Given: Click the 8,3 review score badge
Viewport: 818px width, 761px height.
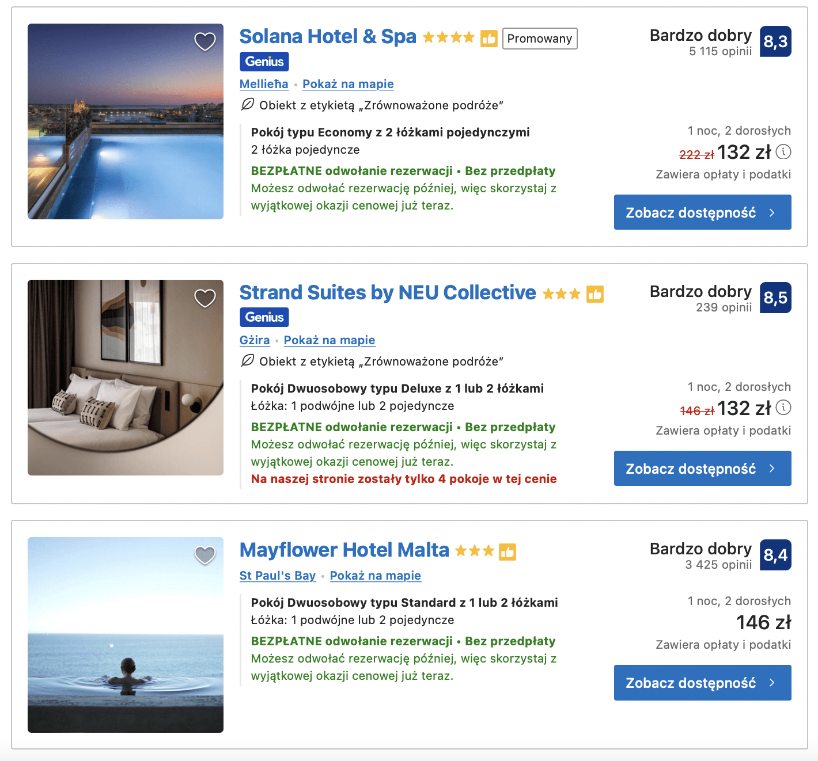Looking at the screenshot, I should pyautogui.click(x=775, y=41).
